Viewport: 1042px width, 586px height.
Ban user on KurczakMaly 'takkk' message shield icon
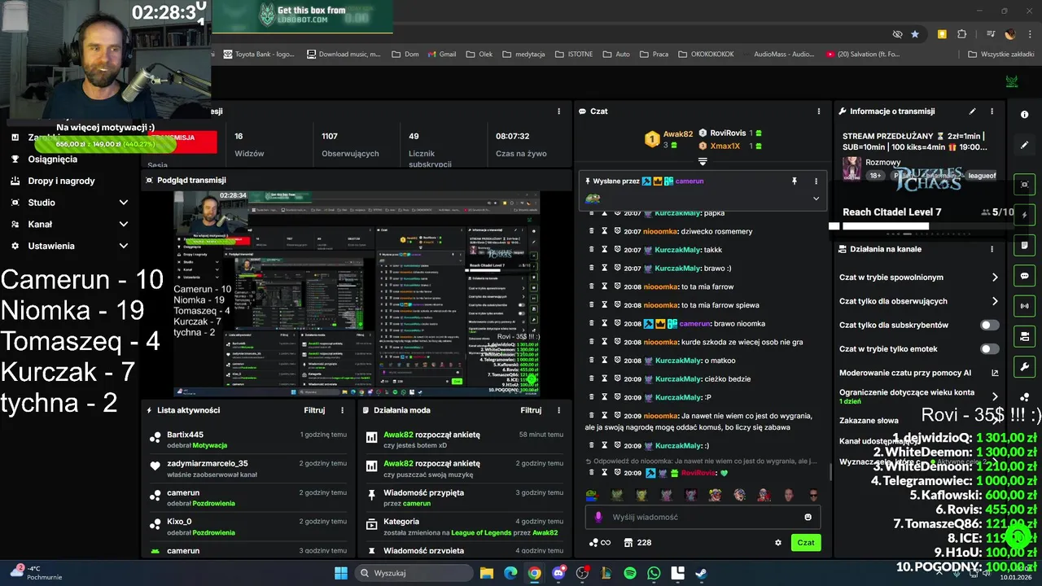618,250
